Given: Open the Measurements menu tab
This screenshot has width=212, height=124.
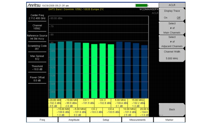Looking at the screenshot, I should [x=138, y=120].
